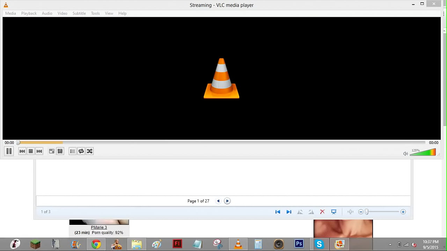The image size is (447, 251).
Task: Open the Video menu
Action: 63,13
